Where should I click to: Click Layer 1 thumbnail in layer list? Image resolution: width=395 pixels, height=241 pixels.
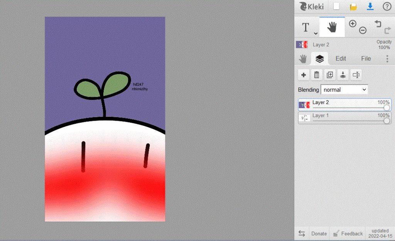304,118
